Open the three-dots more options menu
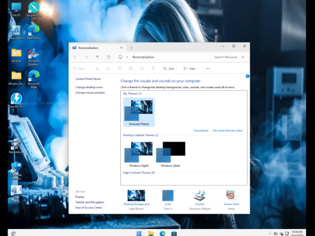 (x=208, y=69)
